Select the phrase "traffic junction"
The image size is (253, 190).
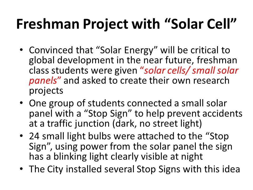click(x=78, y=124)
